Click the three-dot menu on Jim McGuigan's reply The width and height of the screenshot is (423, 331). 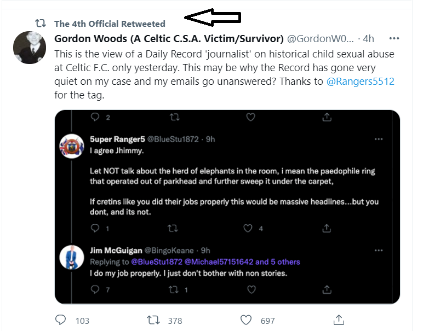[379, 251]
